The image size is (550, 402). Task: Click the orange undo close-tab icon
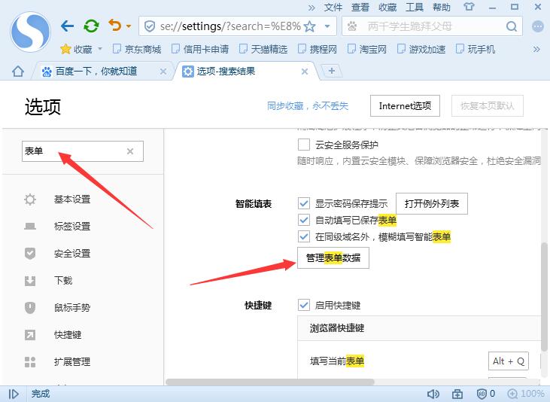point(114,26)
